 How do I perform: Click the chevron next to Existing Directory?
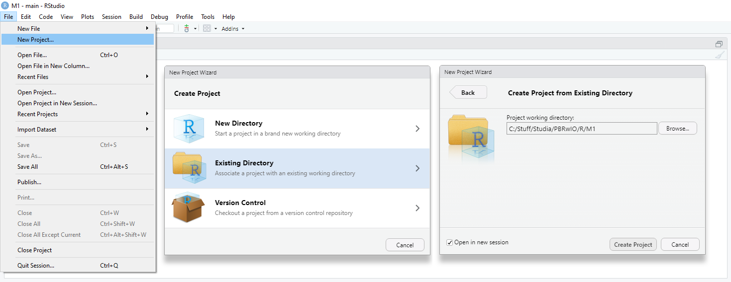pos(418,168)
